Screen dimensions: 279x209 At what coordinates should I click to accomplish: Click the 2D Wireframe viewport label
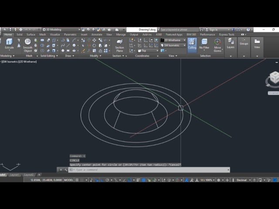pos(27,62)
